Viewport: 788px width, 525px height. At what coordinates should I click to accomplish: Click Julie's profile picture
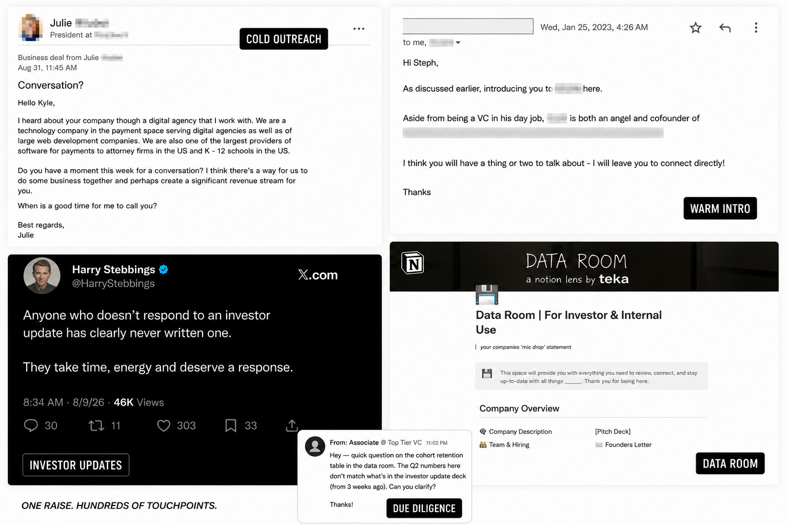pyautogui.click(x=31, y=27)
